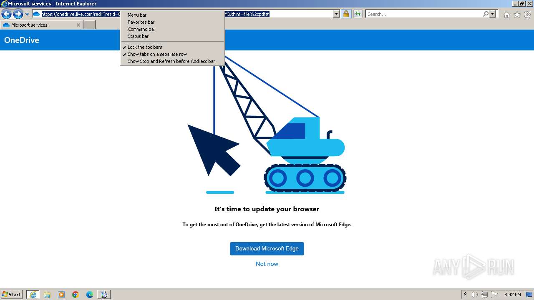Viewport: 534px width, 300px height.
Task: Open the recent pages dropdown arrow
Action: [27, 14]
